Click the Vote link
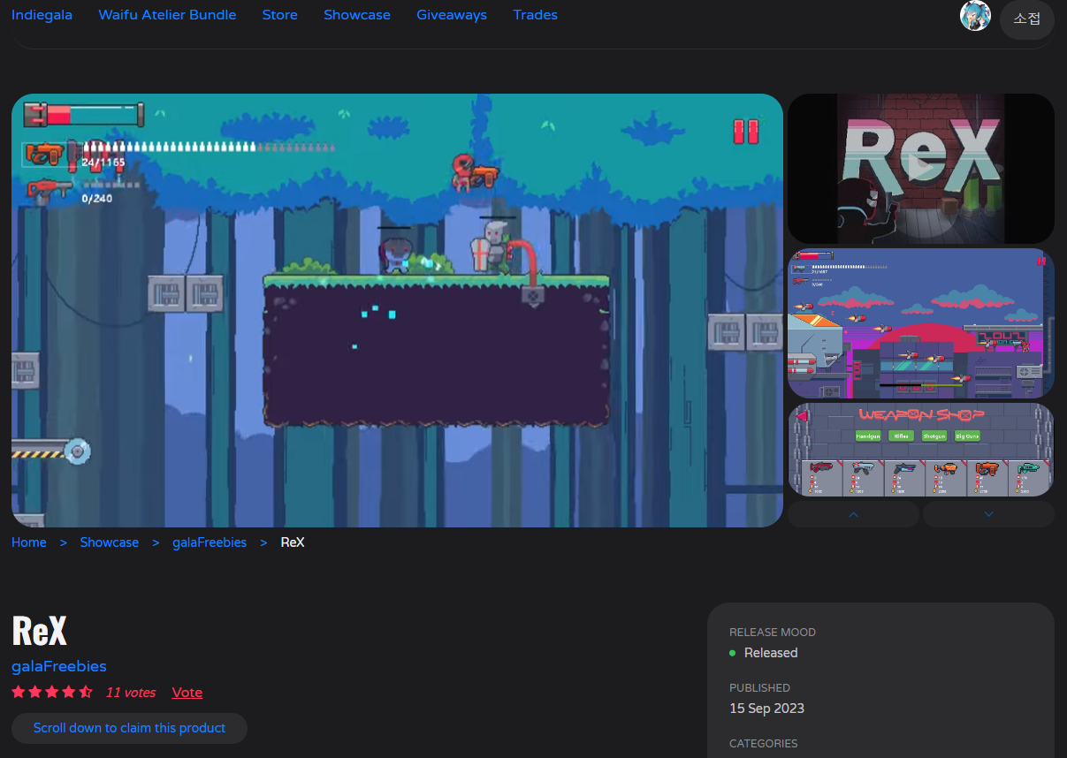Screen dimensions: 1067x758 point(187,693)
